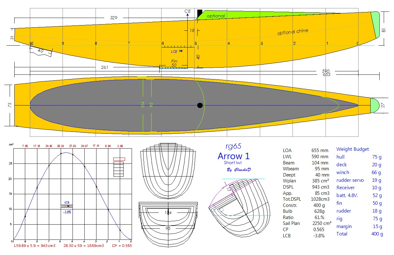Image resolution: width=394 pixels, height=255 pixels.
Task: Select the "27" bow width dimension
Action: pyautogui.click(x=383, y=105)
